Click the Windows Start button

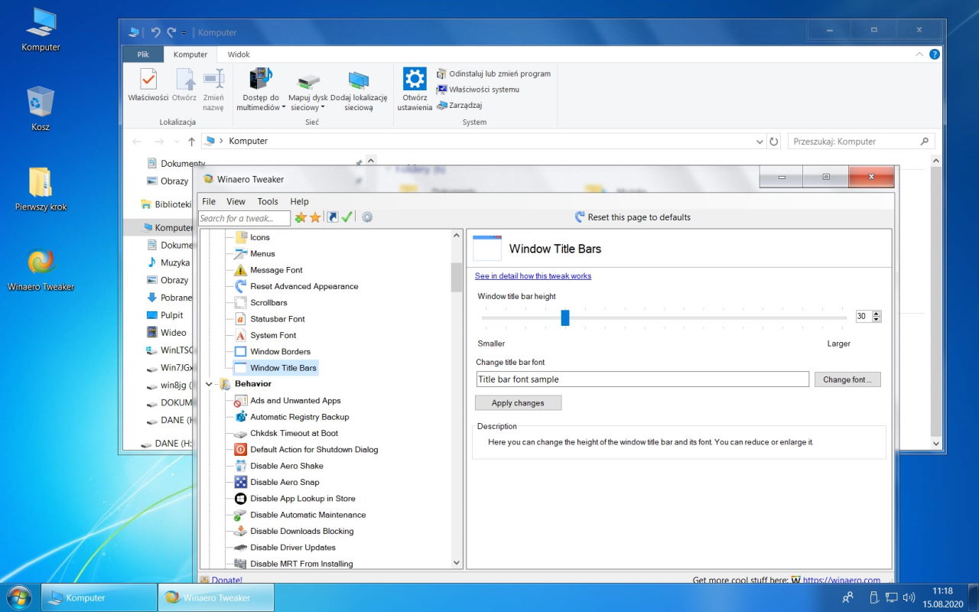[18, 597]
